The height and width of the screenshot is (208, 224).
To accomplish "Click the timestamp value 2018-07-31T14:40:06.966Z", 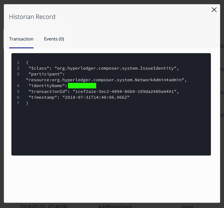I will click(x=96, y=97).
